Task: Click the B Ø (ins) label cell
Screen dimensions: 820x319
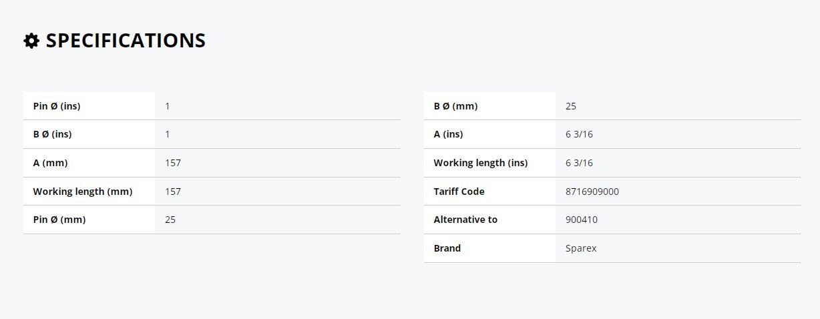Action: pos(89,134)
